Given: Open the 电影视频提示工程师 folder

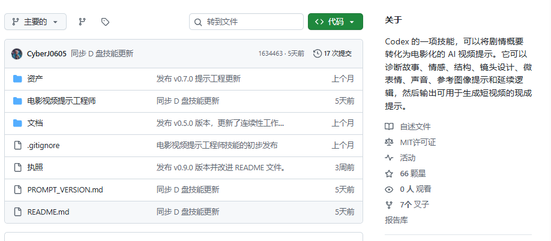Looking at the screenshot, I should tap(61, 101).
